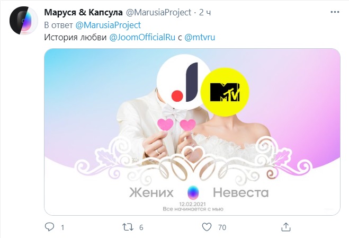Click the like count 70

(222, 227)
